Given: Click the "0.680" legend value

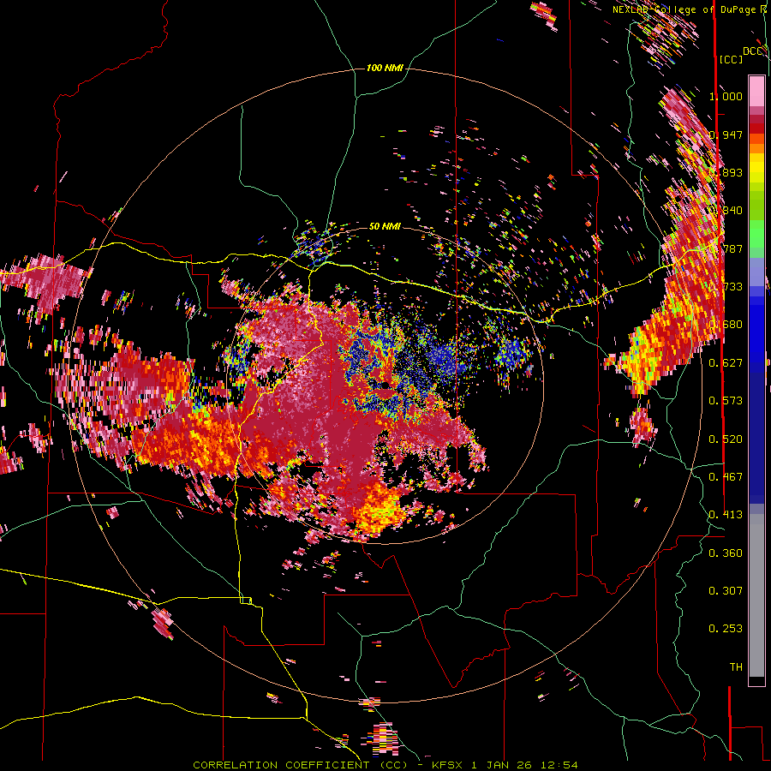Looking at the screenshot, I should click(726, 325).
